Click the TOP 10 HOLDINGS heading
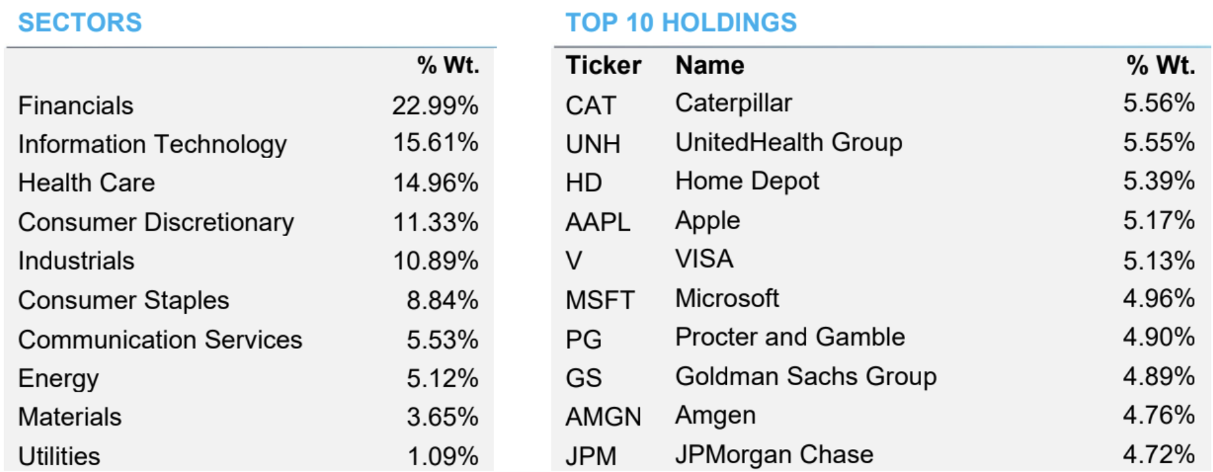This screenshot has width=1213, height=472. (680, 23)
